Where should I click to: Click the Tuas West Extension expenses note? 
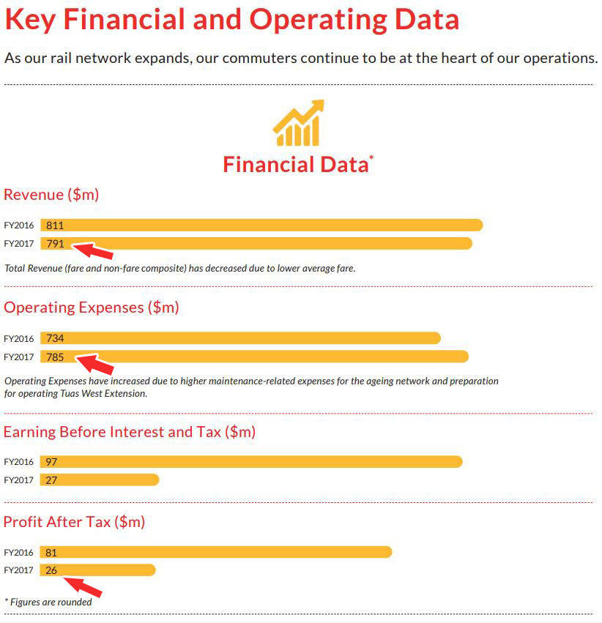click(251, 387)
